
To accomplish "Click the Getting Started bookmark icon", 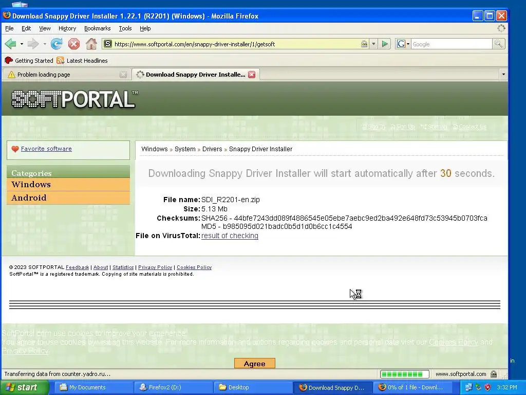I will point(9,61).
